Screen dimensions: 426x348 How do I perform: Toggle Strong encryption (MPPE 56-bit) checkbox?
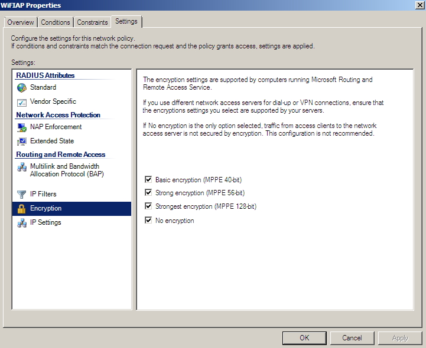[x=148, y=193]
